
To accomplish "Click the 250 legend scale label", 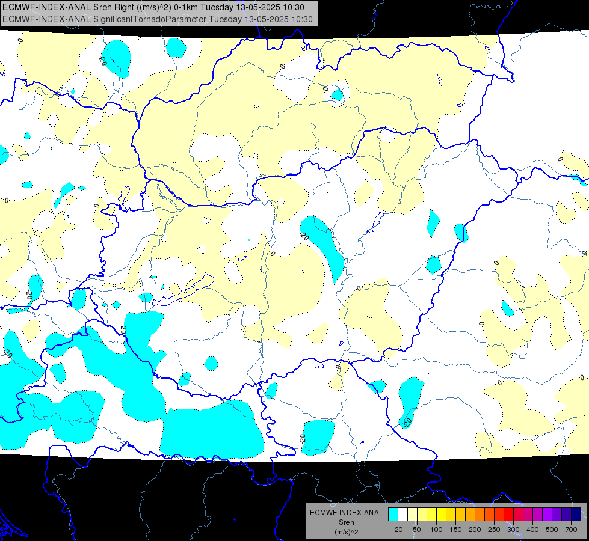I will [x=494, y=530].
